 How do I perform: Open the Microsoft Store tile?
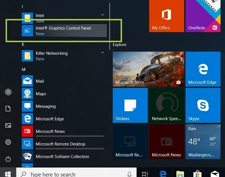point(148,69)
